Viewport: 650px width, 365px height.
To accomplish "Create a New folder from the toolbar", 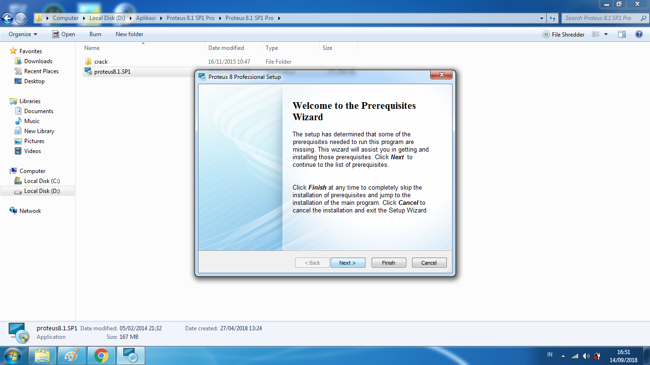I will 129,34.
